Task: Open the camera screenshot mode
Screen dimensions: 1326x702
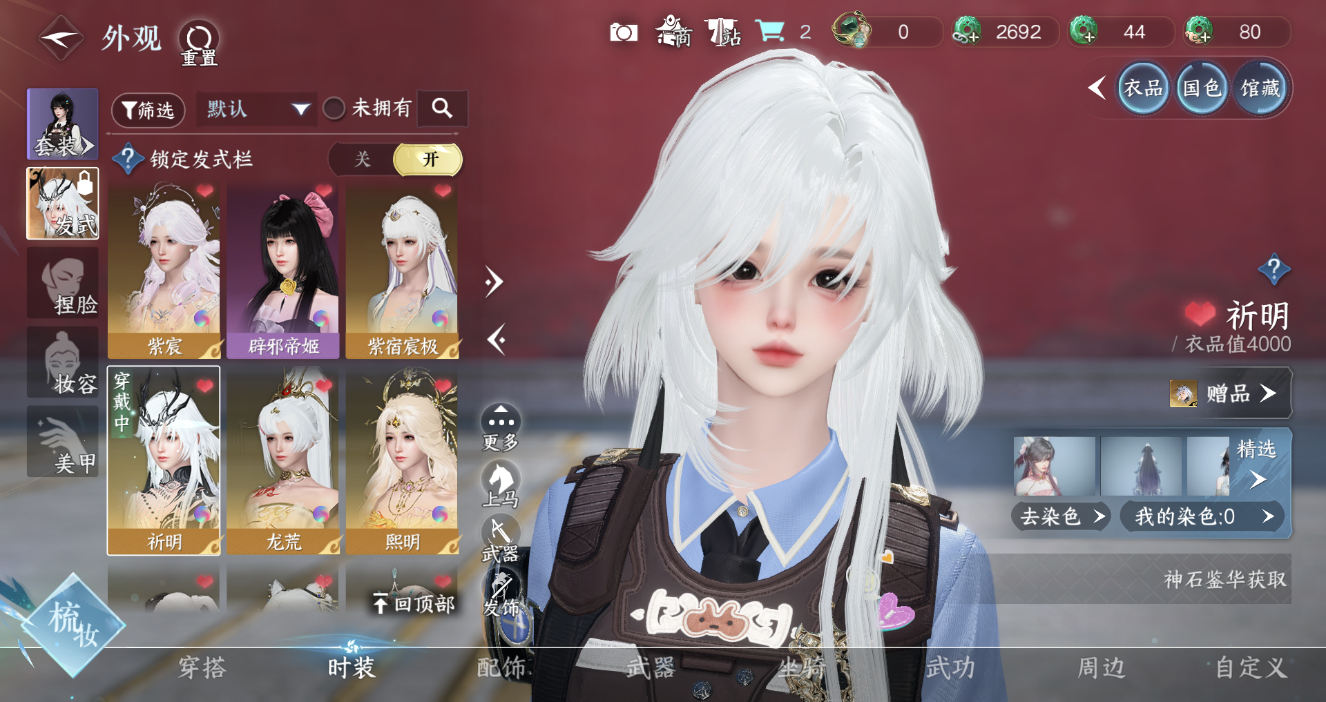Action: [623, 32]
